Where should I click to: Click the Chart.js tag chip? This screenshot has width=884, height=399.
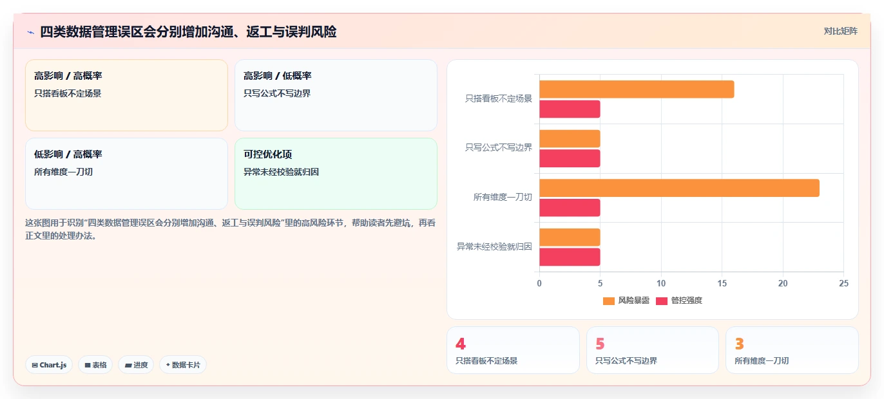click(x=49, y=365)
